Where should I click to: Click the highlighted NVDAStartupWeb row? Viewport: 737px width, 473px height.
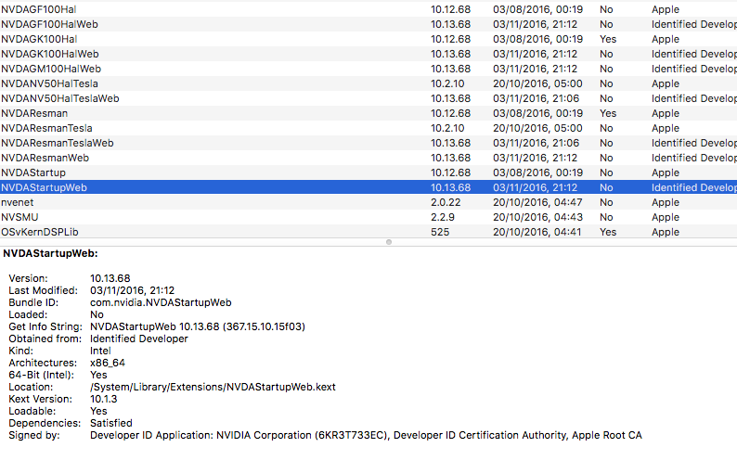[368, 187]
